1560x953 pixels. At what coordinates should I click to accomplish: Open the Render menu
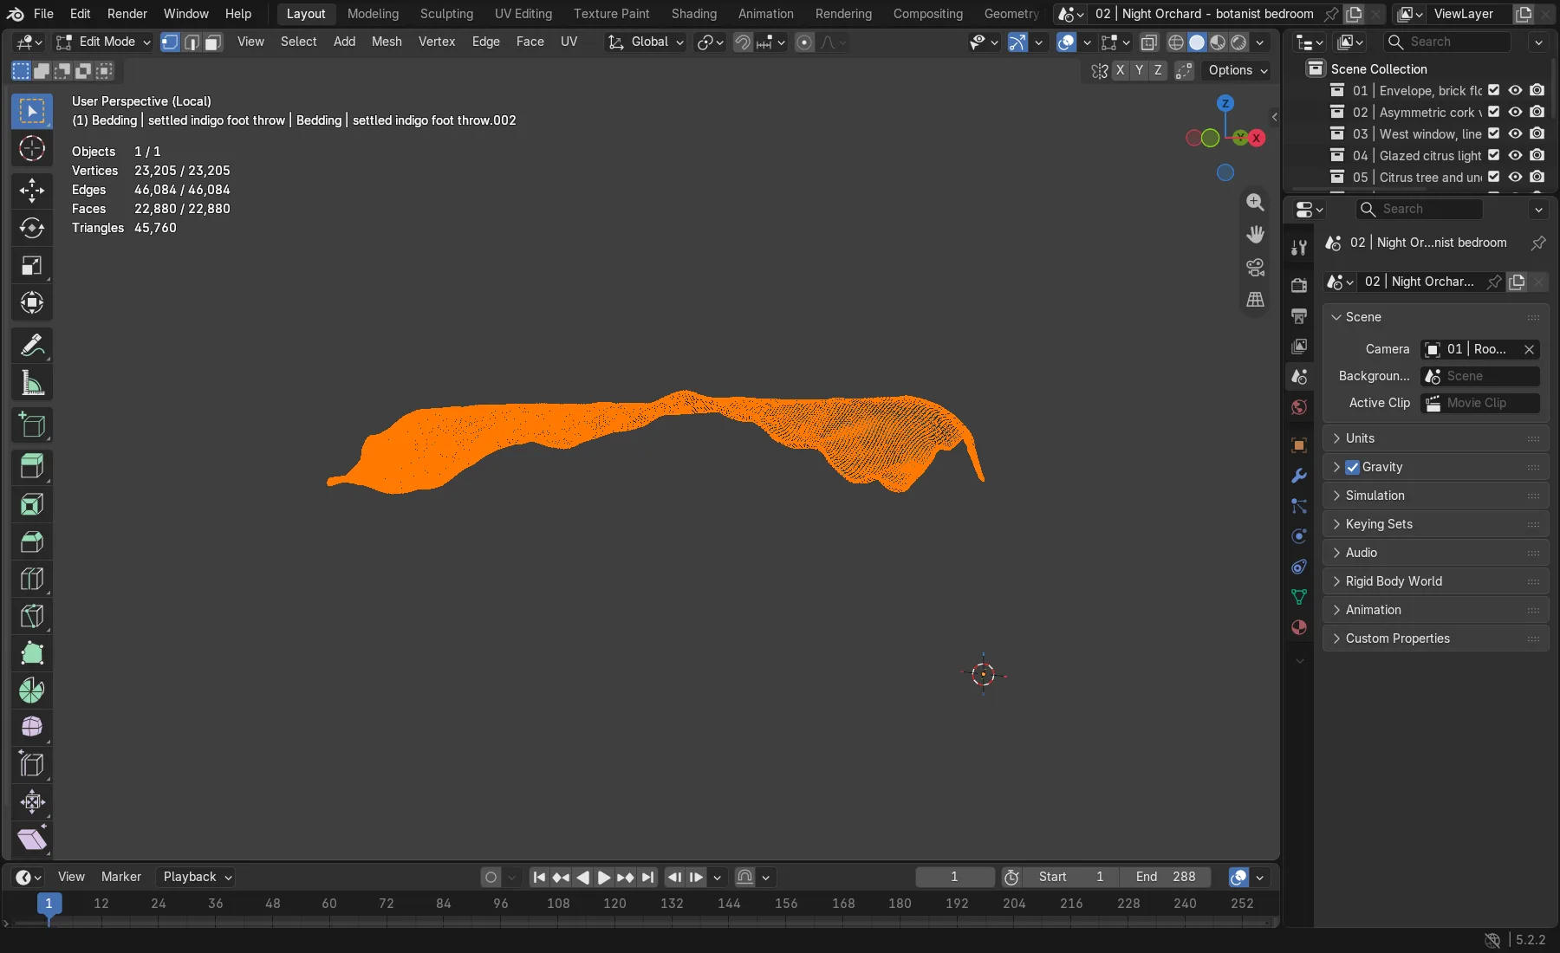[127, 14]
